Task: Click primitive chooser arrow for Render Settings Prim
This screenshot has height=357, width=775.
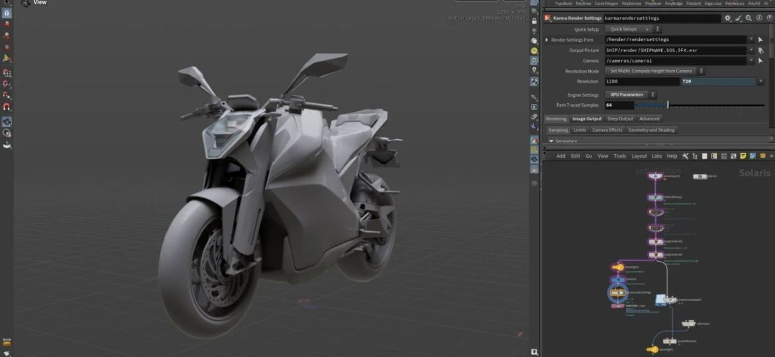Action: pos(760,40)
